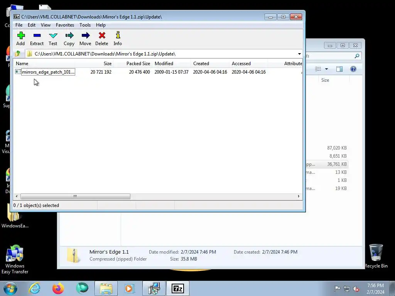The image size is (395, 296).
Task: Click the Action Center flag tray icon
Action: tap(337, 288)
